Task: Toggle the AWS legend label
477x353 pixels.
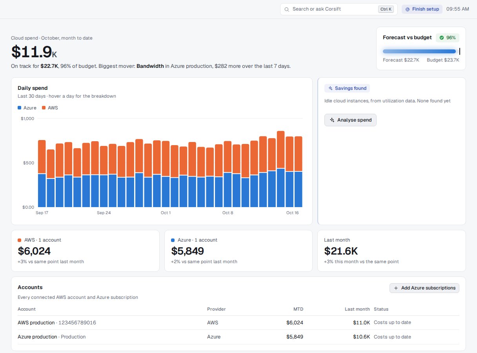Action: (x=53, y=108)
